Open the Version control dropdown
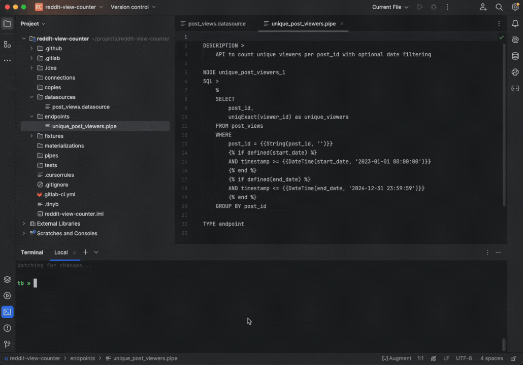This screenshot has height=365, width=523. (133, 7)
